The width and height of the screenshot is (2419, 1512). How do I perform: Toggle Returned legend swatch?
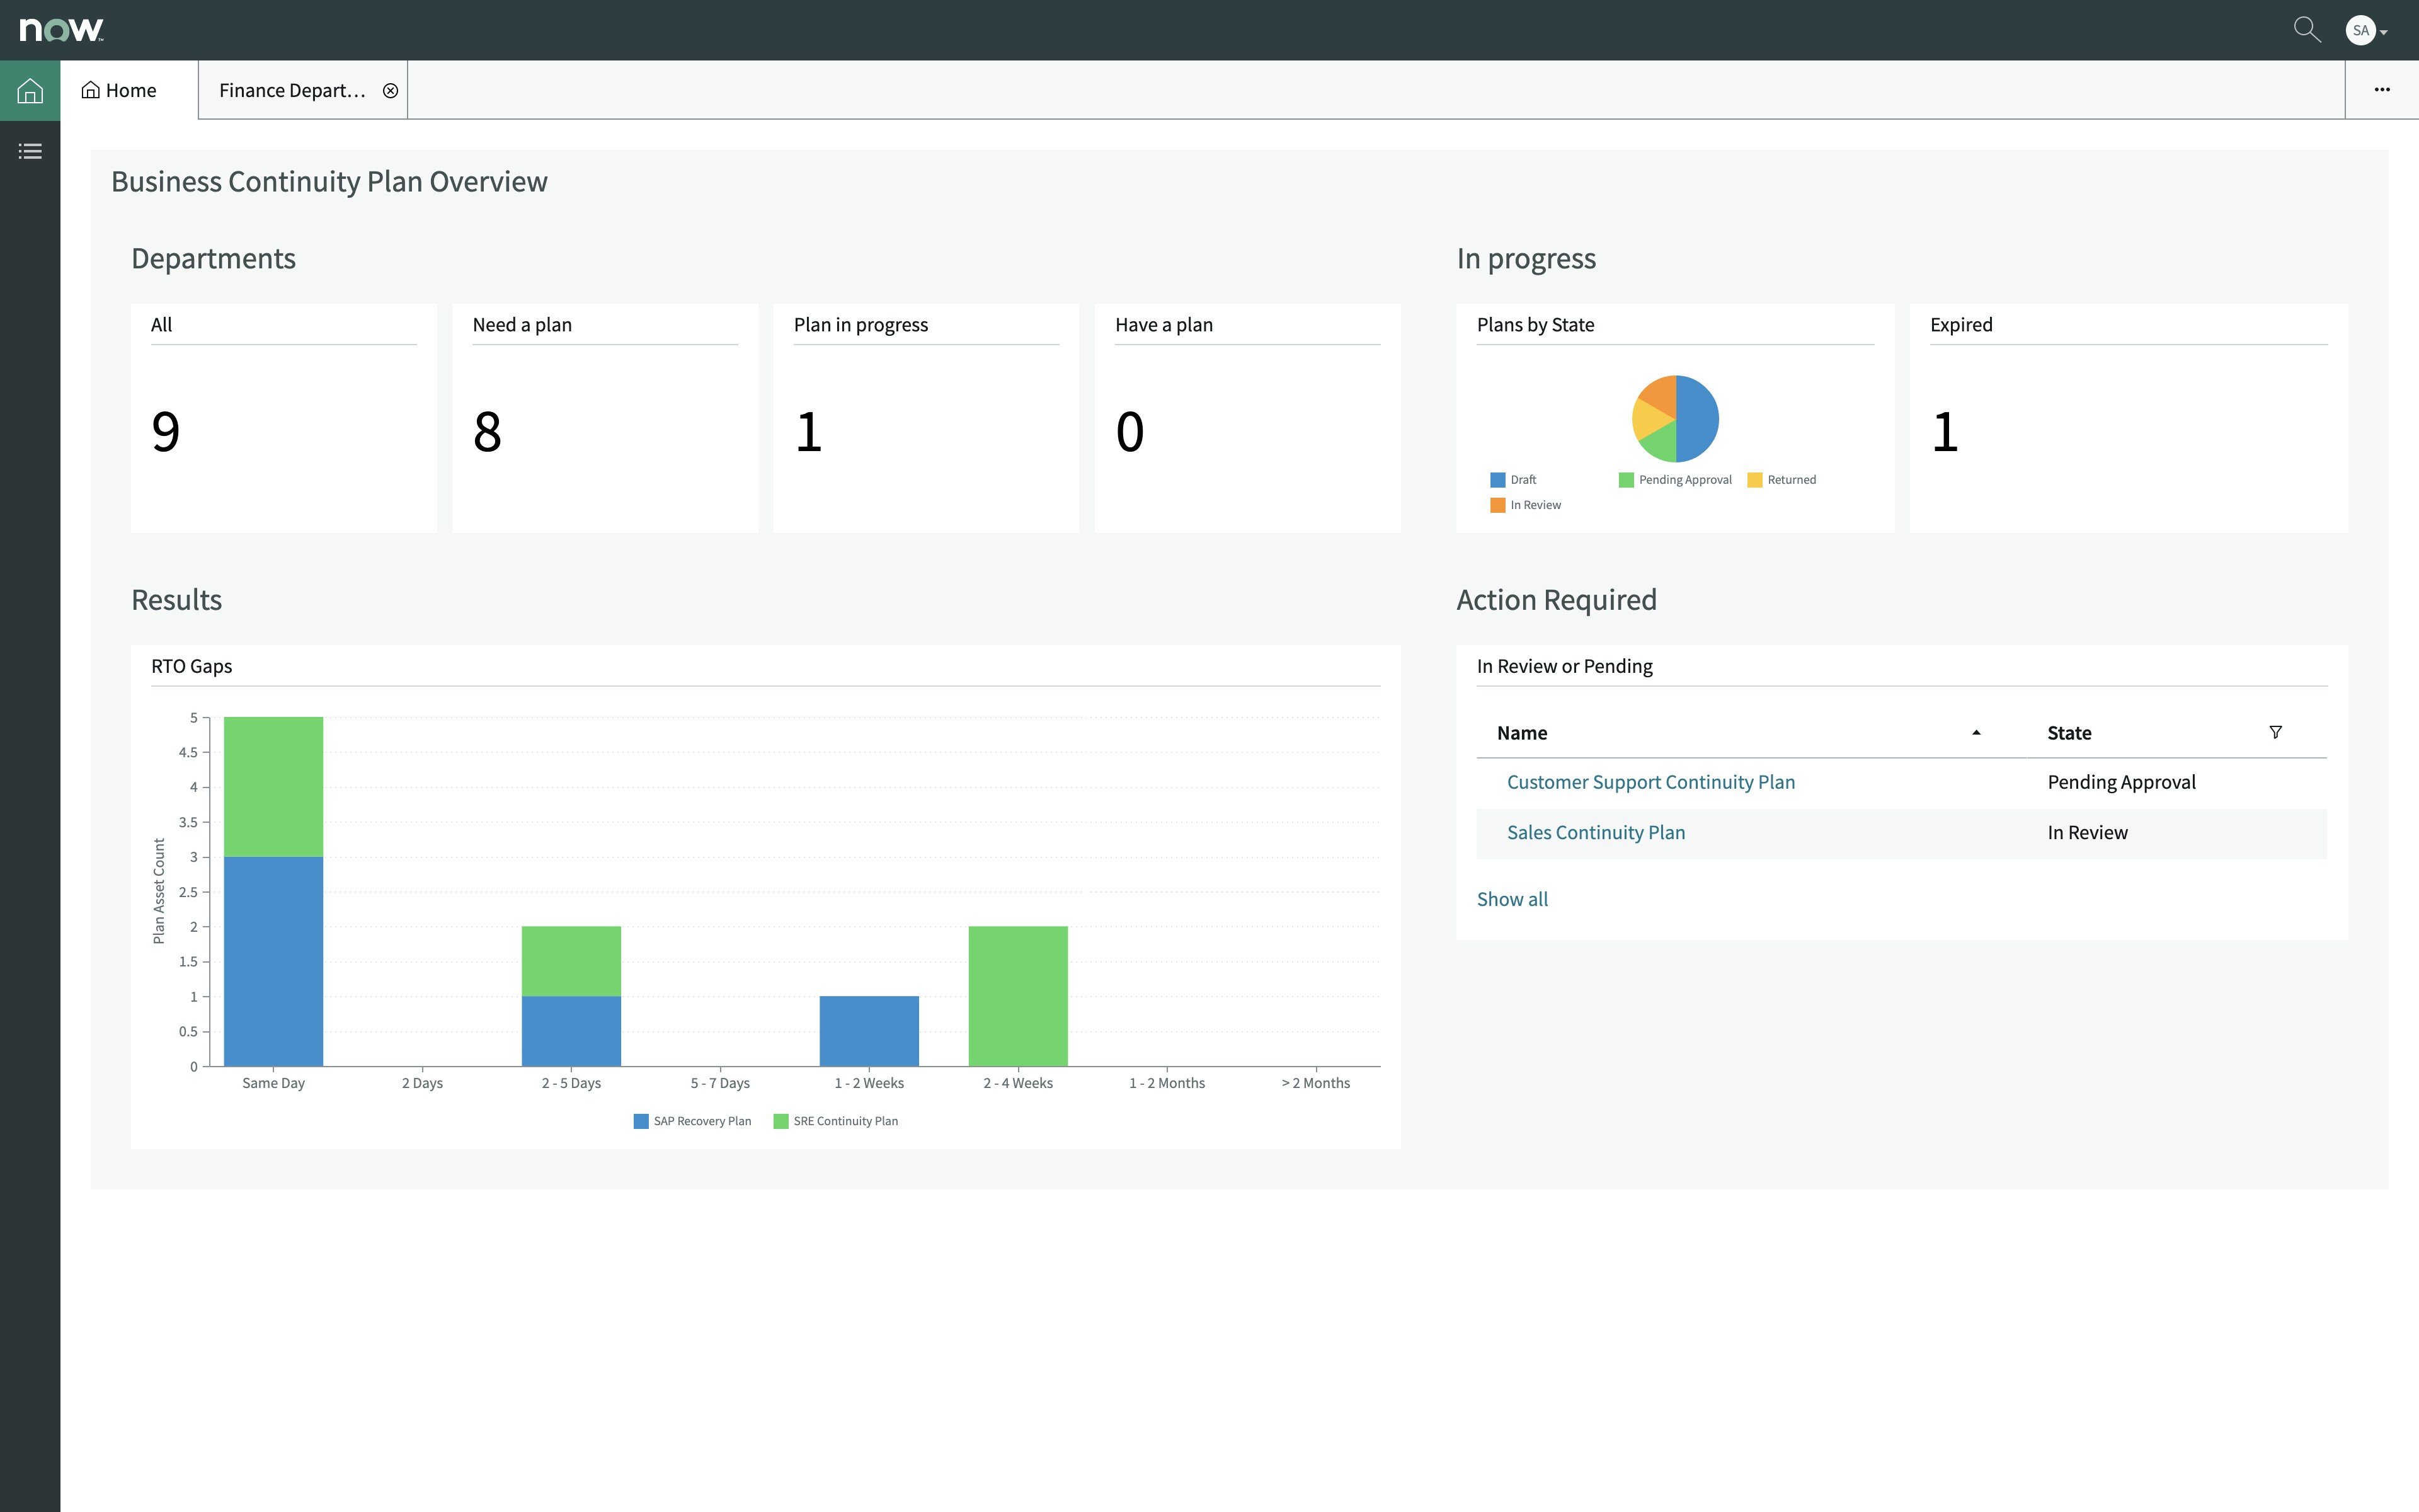1754,480
